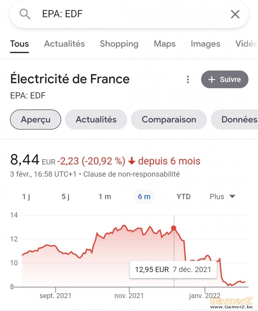Select the 1 m chart range

click(x=105, y=196)
